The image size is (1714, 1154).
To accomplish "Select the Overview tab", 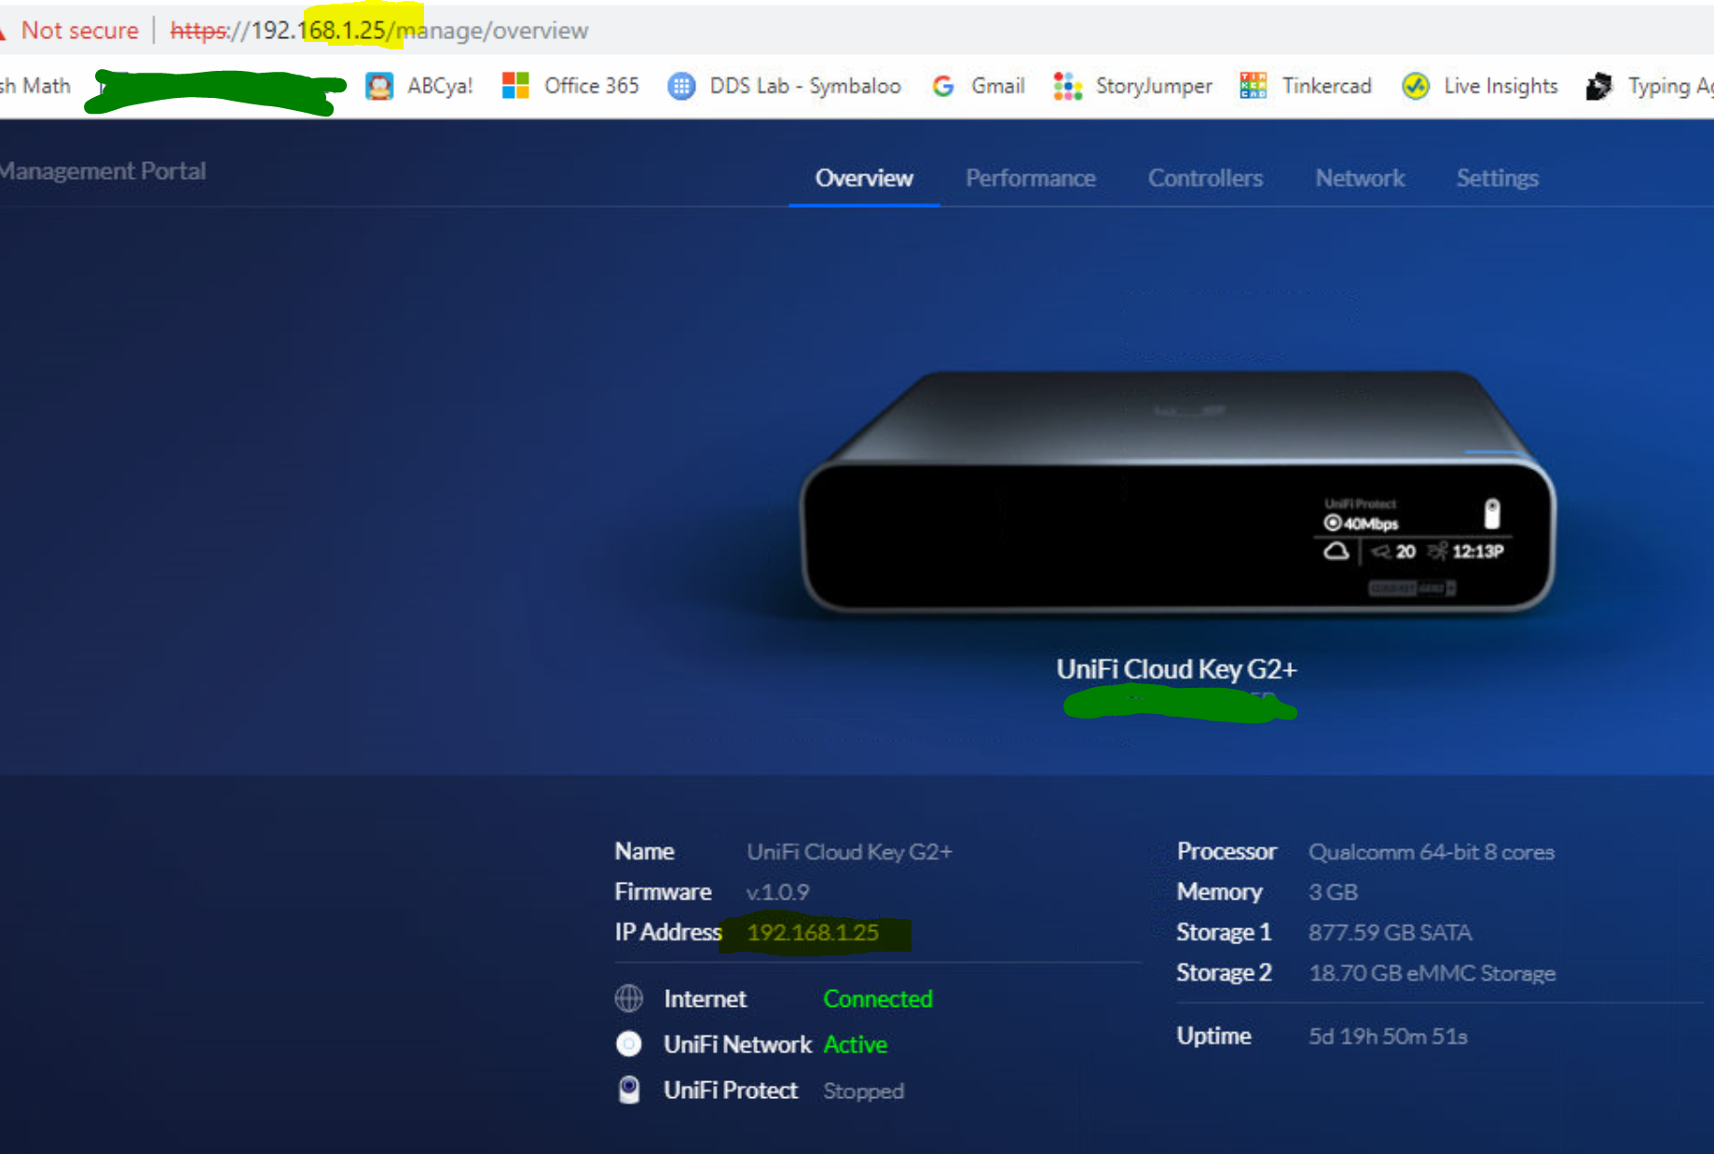I will [864, 178].
